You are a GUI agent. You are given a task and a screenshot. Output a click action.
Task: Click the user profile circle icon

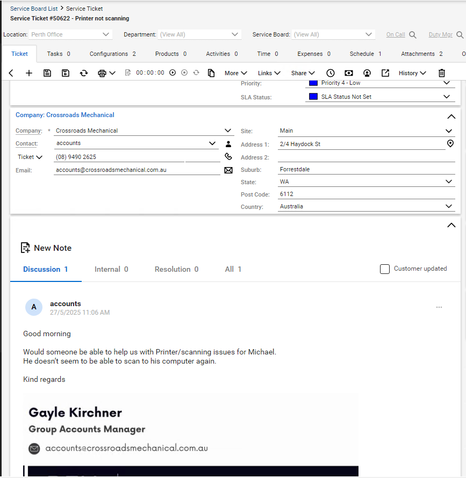tap(367, 73)
